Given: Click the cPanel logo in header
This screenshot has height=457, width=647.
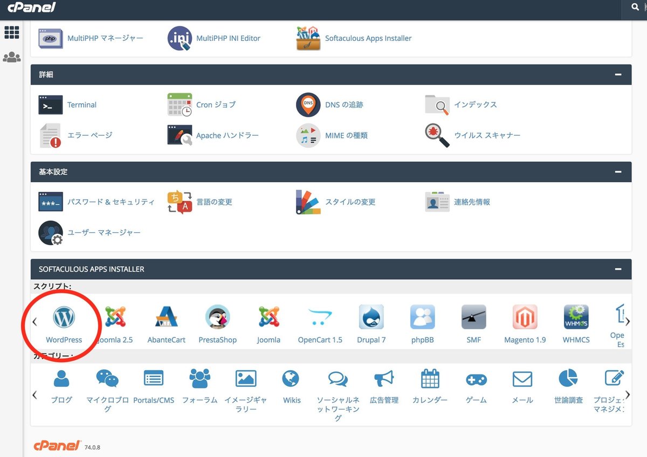Looking at the screenshot, I should (31, 8).
